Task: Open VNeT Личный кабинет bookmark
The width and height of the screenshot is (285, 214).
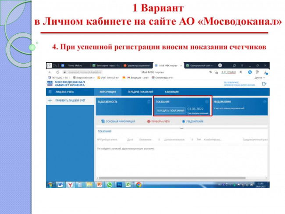Action: [108, 78]
